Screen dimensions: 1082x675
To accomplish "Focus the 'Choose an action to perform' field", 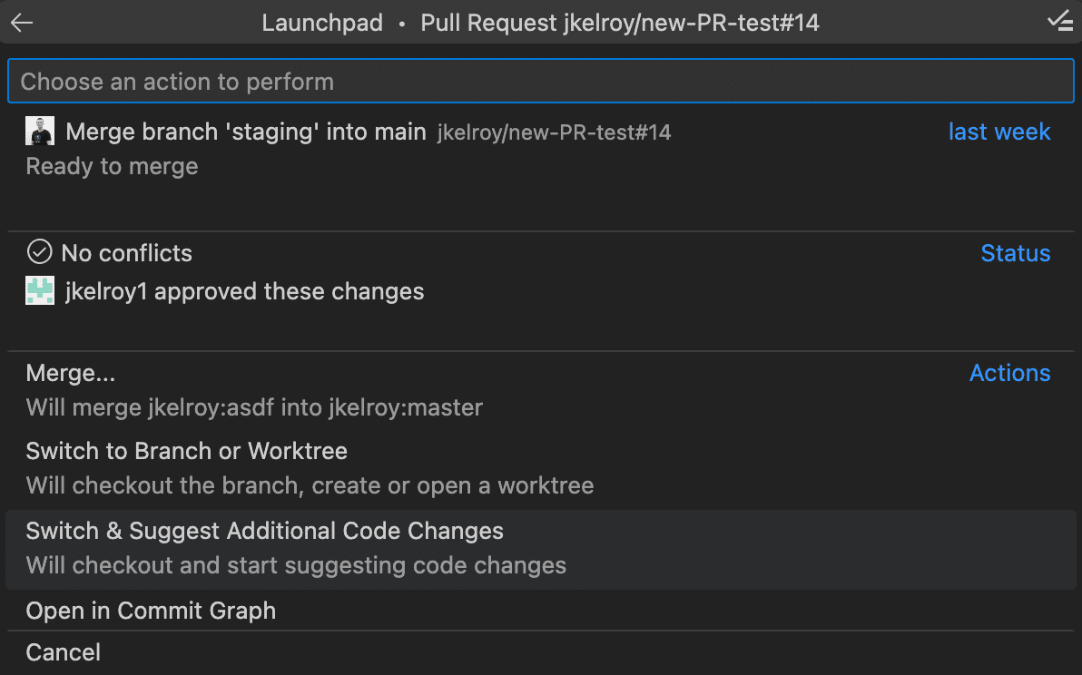I will (x=541, y=82).
